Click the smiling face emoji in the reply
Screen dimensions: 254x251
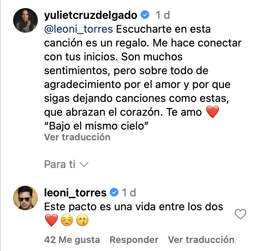pos(66,221)
